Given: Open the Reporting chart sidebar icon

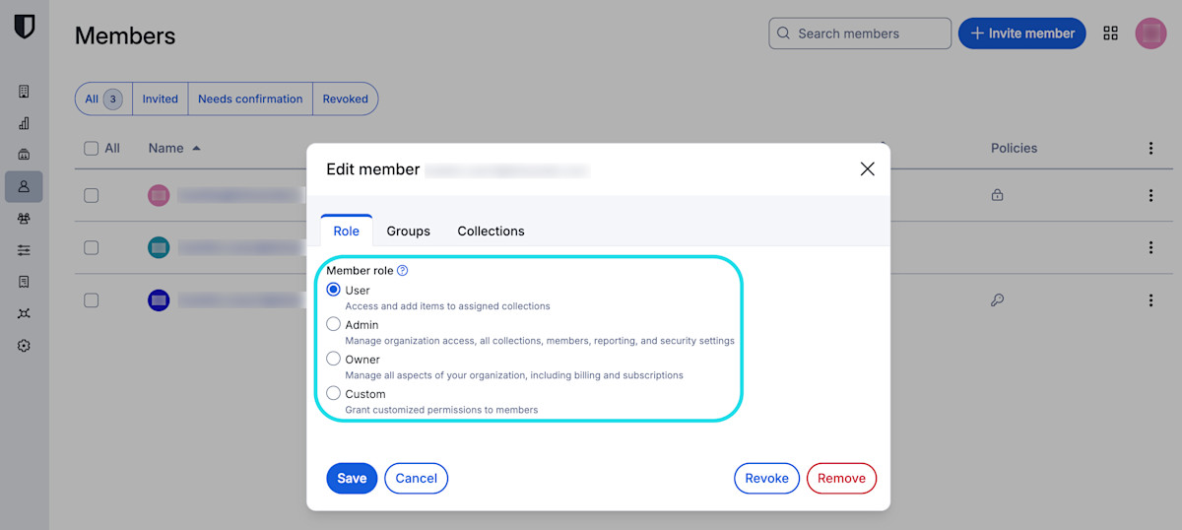Looking at the screenshot, I should point(25,123).
